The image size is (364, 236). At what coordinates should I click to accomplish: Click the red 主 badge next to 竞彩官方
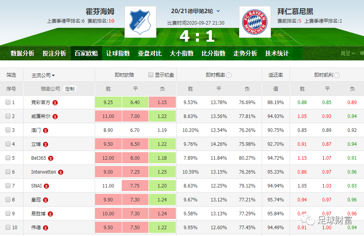point(55,103)
